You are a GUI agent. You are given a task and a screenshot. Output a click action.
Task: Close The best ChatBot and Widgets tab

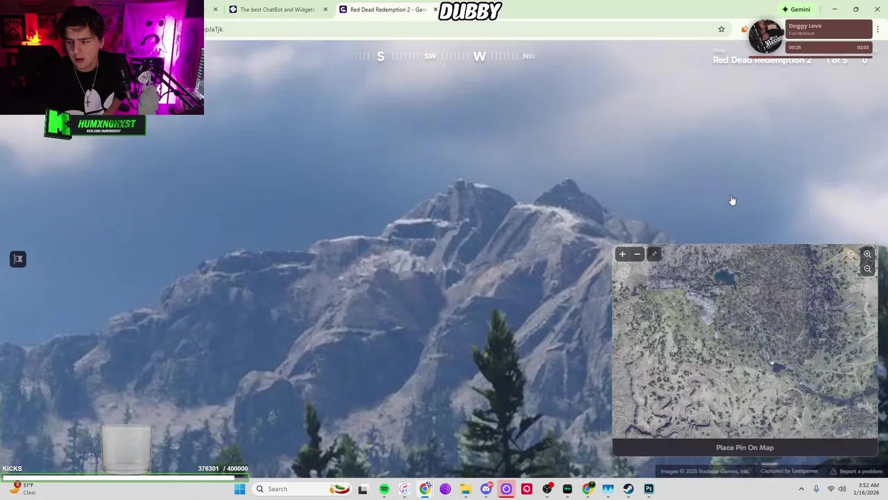point(325,10)
